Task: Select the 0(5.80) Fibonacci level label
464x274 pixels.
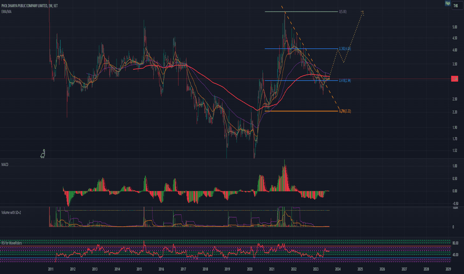Action: coord(343,12)
